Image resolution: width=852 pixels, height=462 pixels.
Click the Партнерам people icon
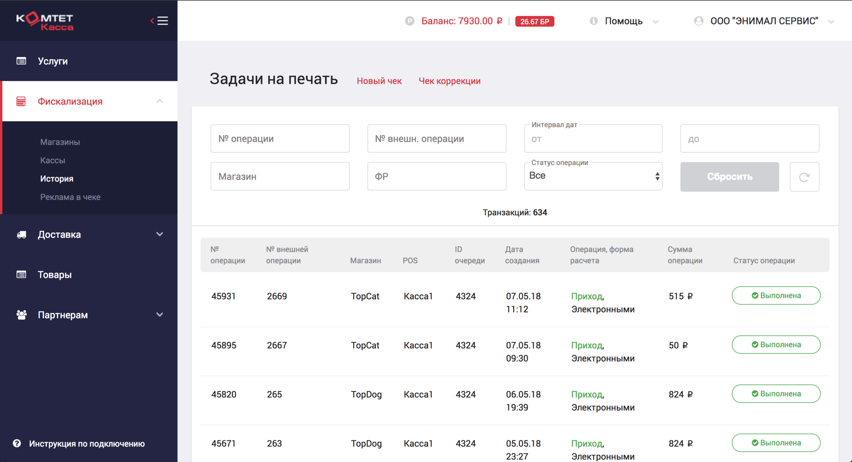[21, 315]
